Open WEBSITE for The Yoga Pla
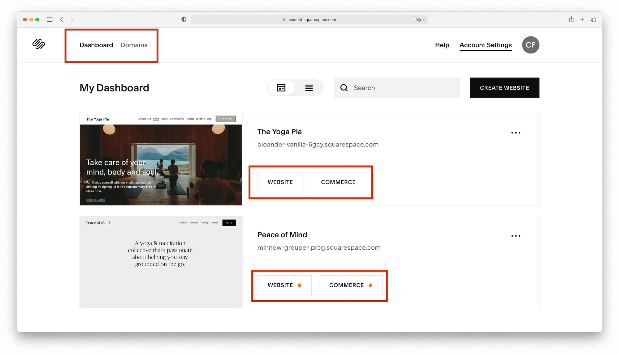This screenshot has height=355, width=619. click(x=280, y=182)
